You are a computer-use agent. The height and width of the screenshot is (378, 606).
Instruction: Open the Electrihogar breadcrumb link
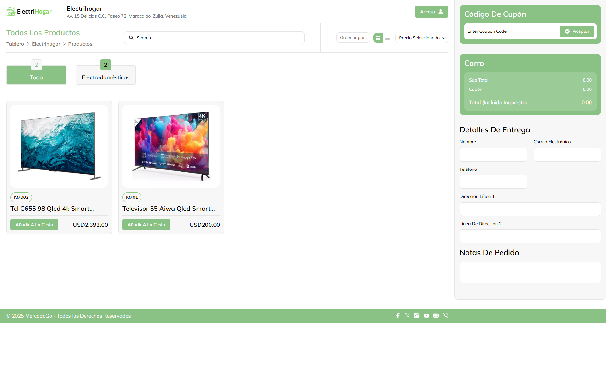pos(46,44)
